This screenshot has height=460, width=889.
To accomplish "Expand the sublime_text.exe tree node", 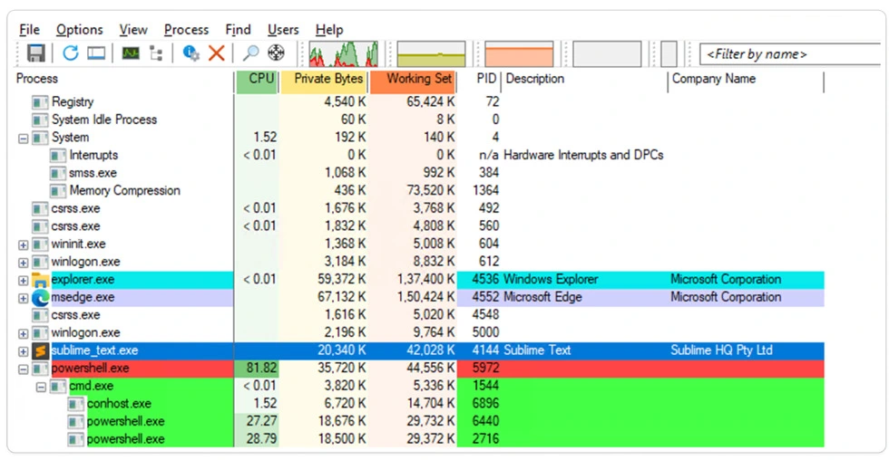I will tap(24, 351).
